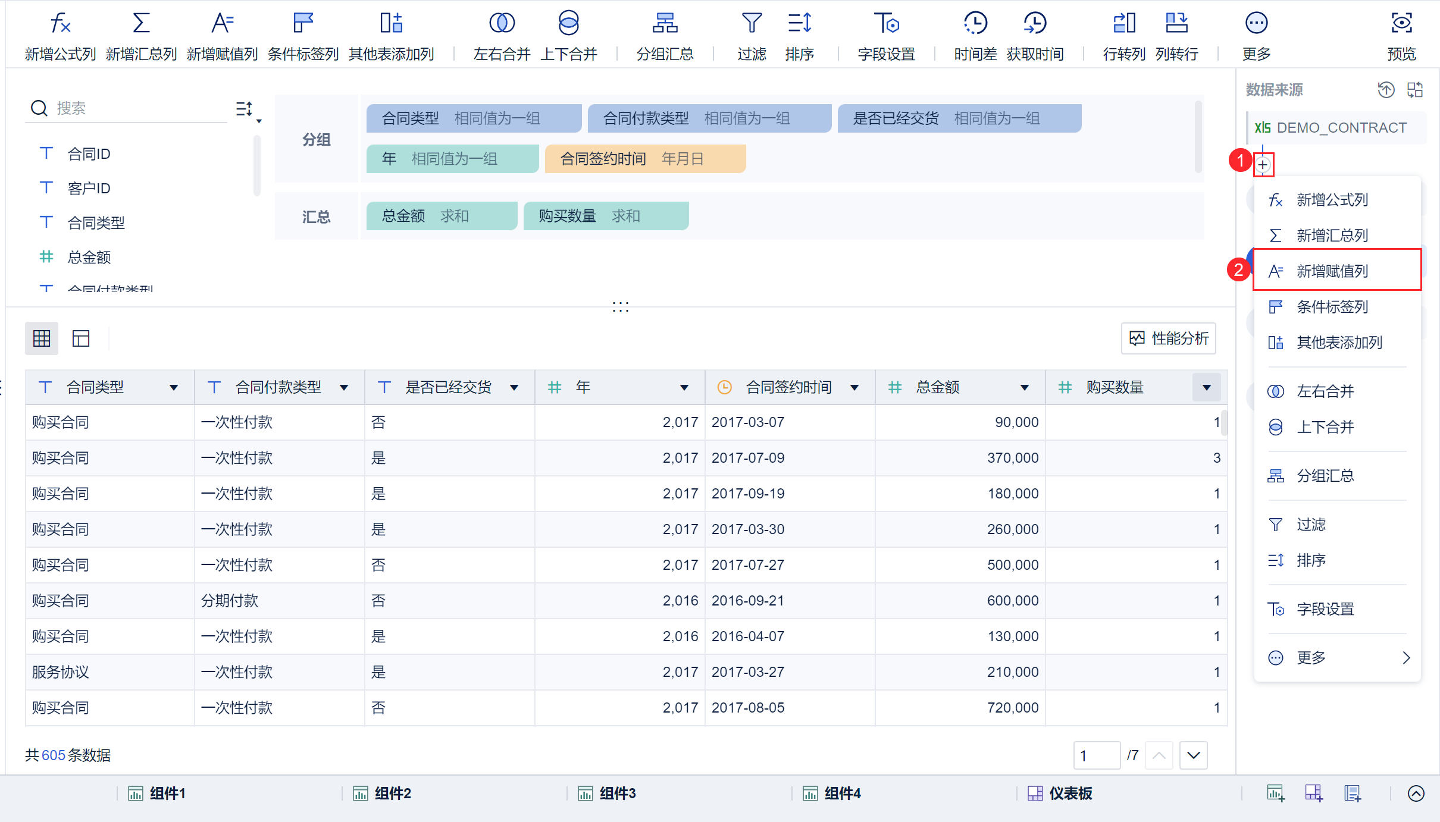
Task: Go to next page with the down arrow
Action: pyautogui.click(x=1193, y=755)
